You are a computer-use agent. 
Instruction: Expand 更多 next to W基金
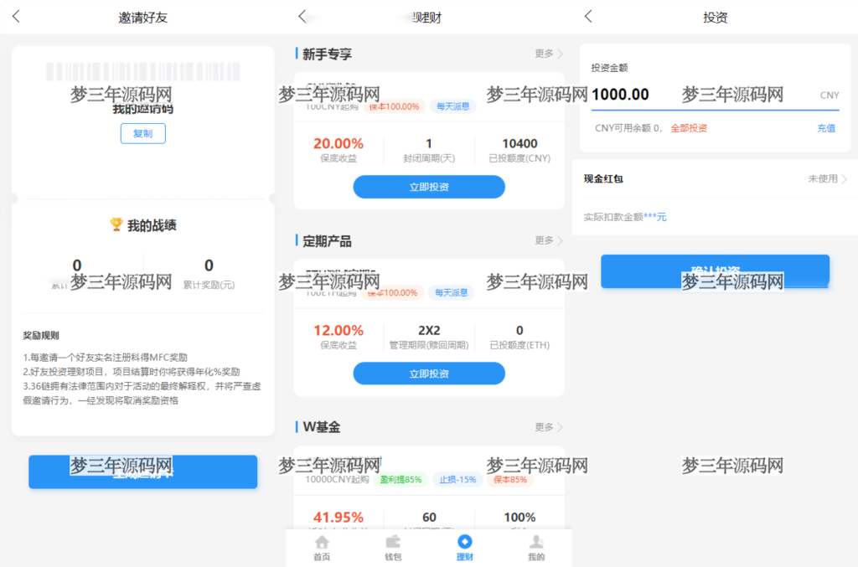(x=545, y=426)
